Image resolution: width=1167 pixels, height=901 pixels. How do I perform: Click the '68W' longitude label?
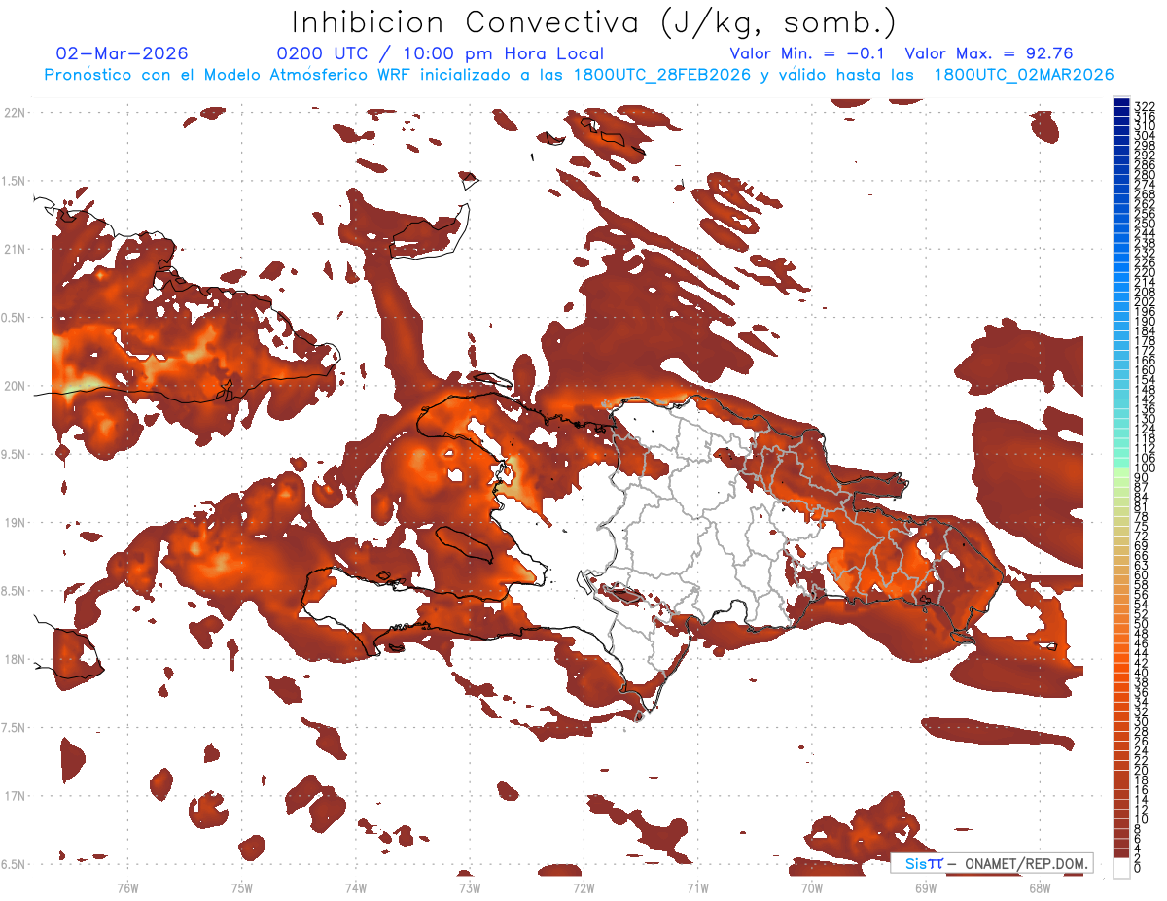(1039, 888)
